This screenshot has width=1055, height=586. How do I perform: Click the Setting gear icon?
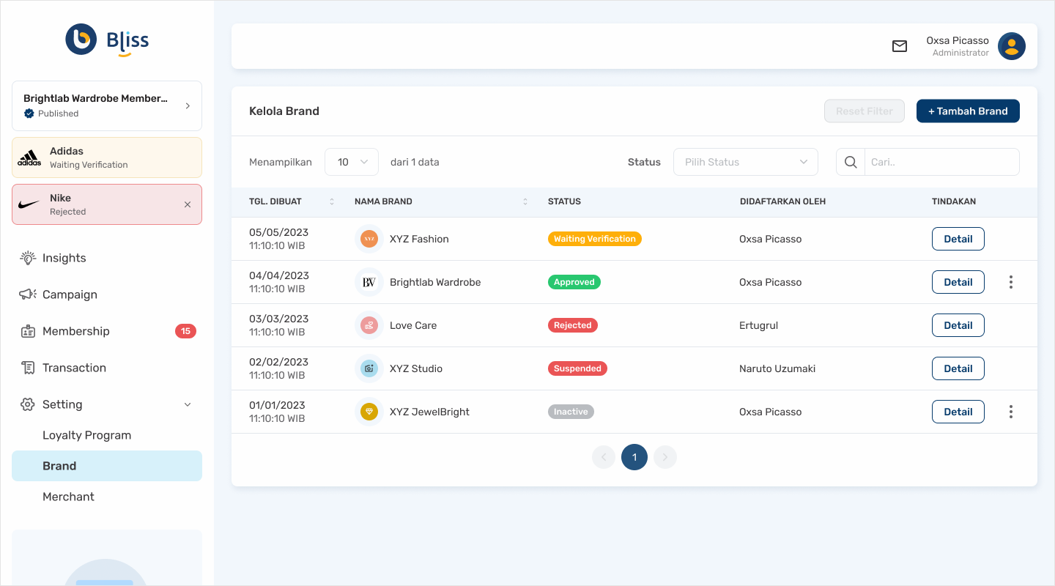pos(28,404)
